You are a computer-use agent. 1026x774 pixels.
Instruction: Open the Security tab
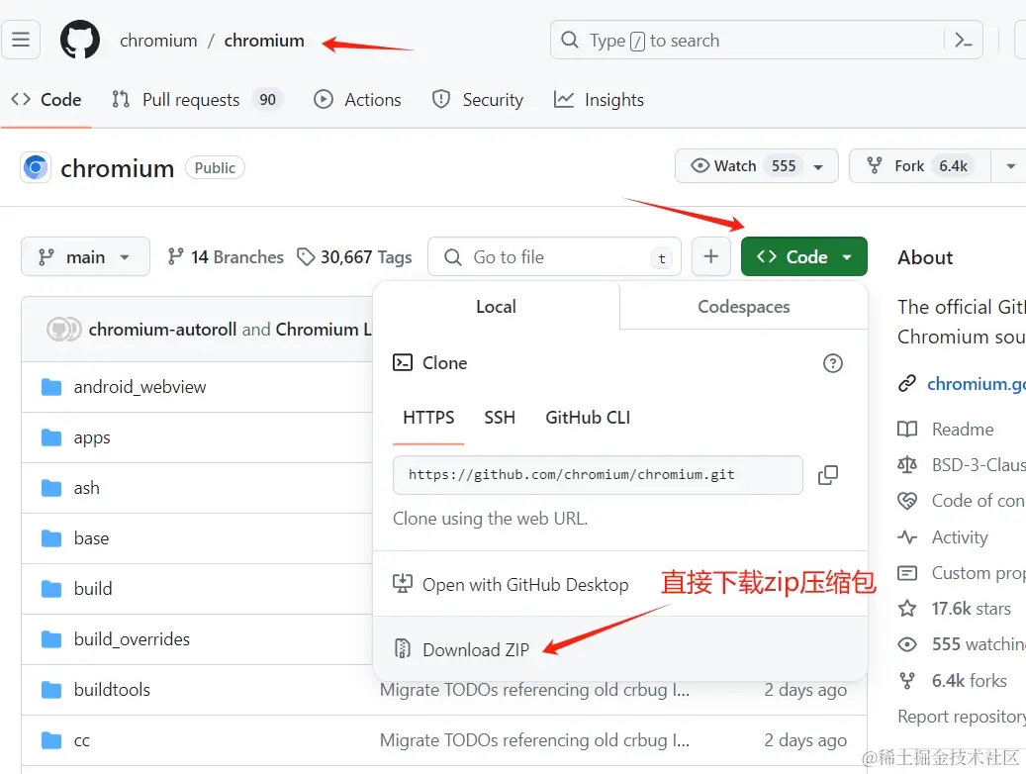click(x=478, y=100)
